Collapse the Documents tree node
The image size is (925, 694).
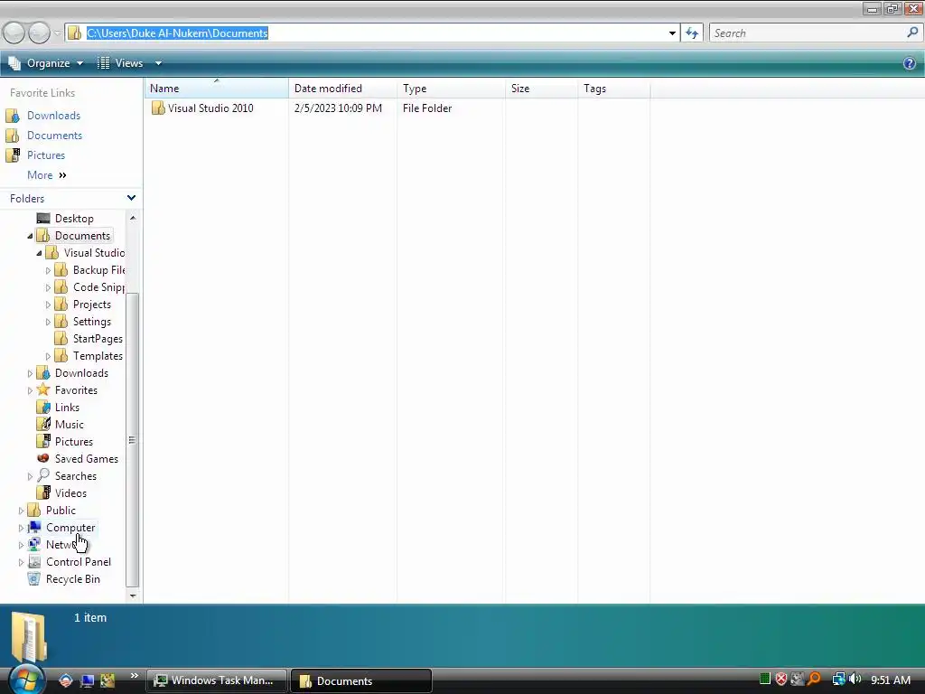30,236
